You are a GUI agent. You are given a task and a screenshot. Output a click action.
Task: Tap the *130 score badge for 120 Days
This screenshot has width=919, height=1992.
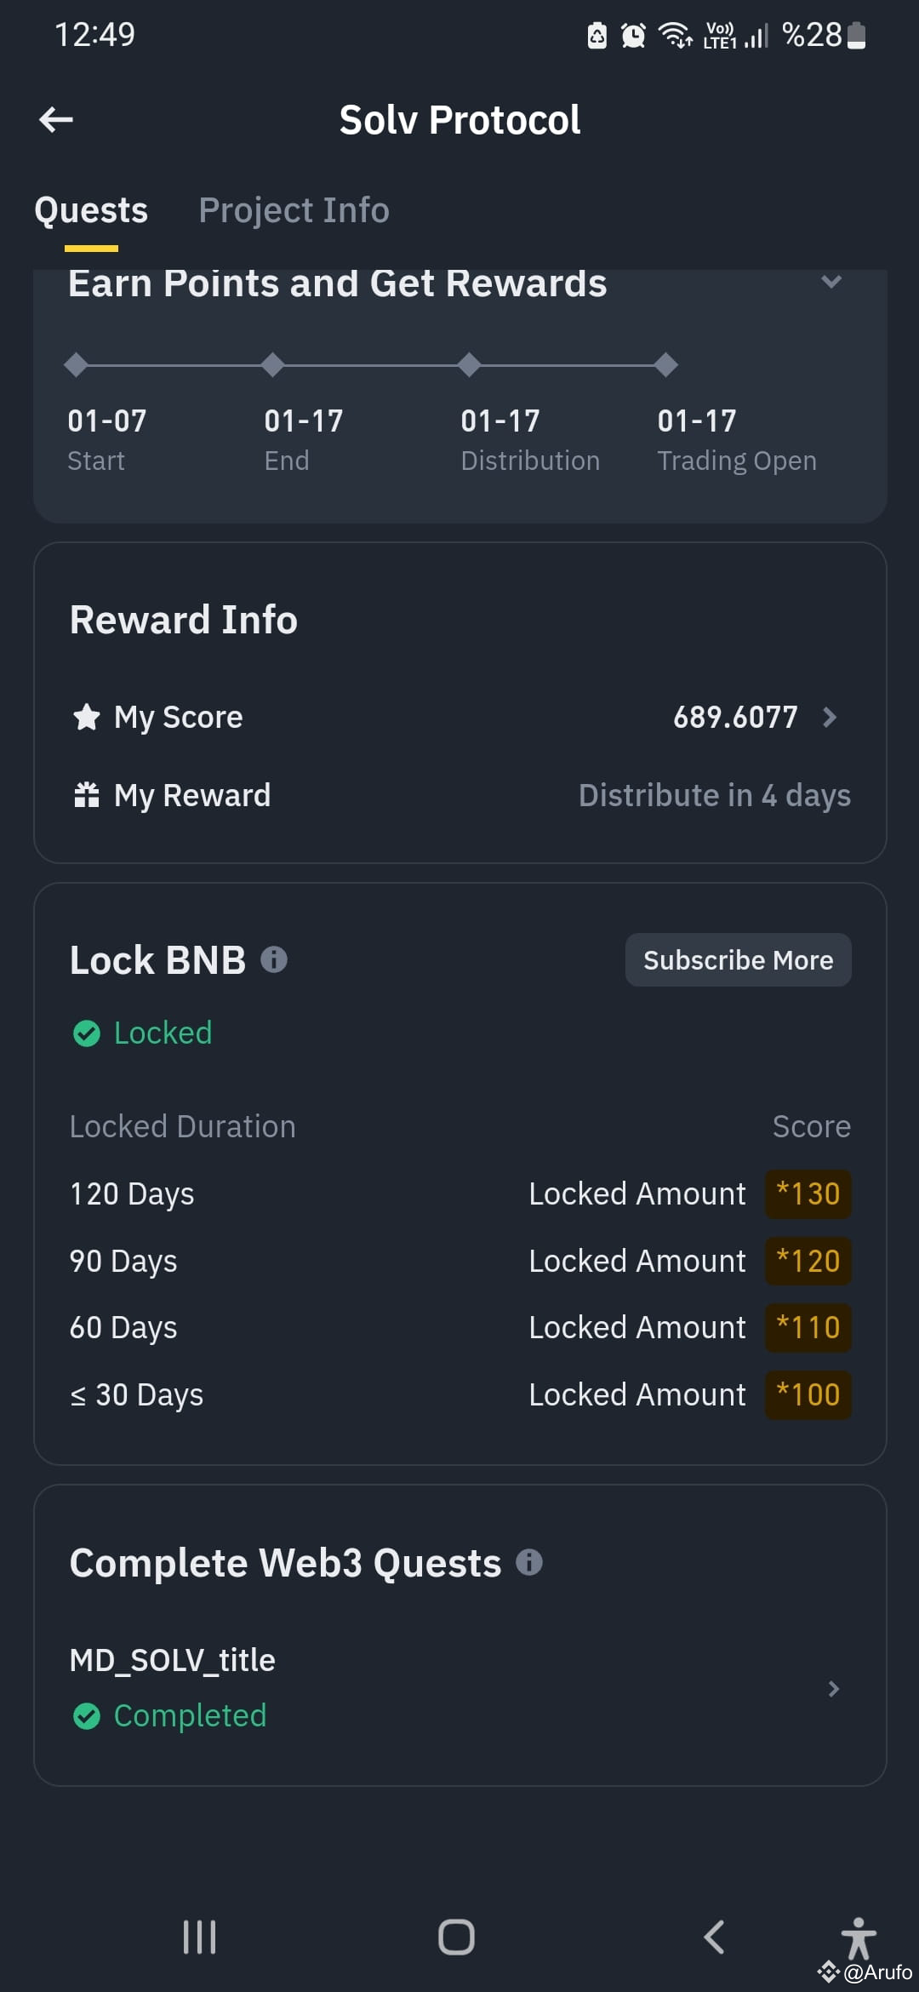point(808,1194)
